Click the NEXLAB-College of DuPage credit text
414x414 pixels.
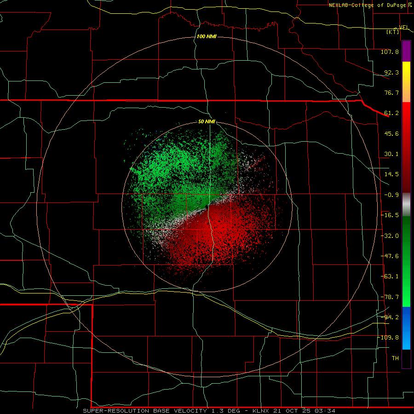[x=367, y=5]
